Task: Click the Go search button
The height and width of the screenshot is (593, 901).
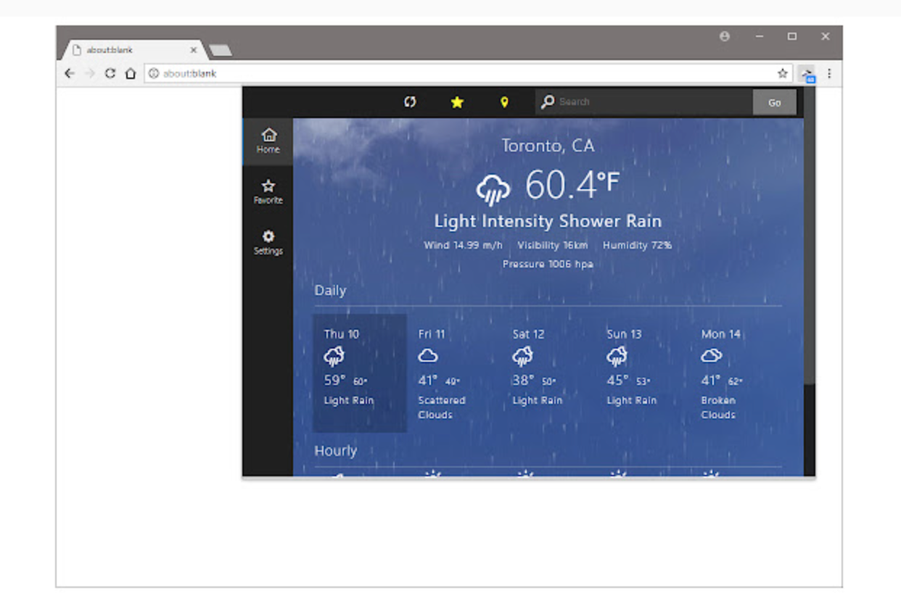Action: click(774, 102)
